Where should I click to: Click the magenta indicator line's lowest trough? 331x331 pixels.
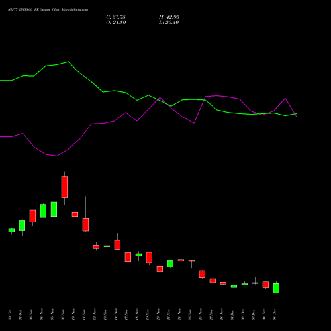tap(57, 156)
